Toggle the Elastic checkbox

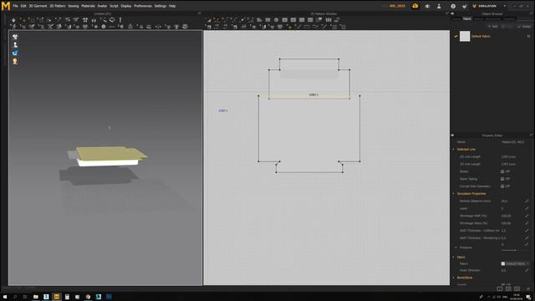click(502, 171)
